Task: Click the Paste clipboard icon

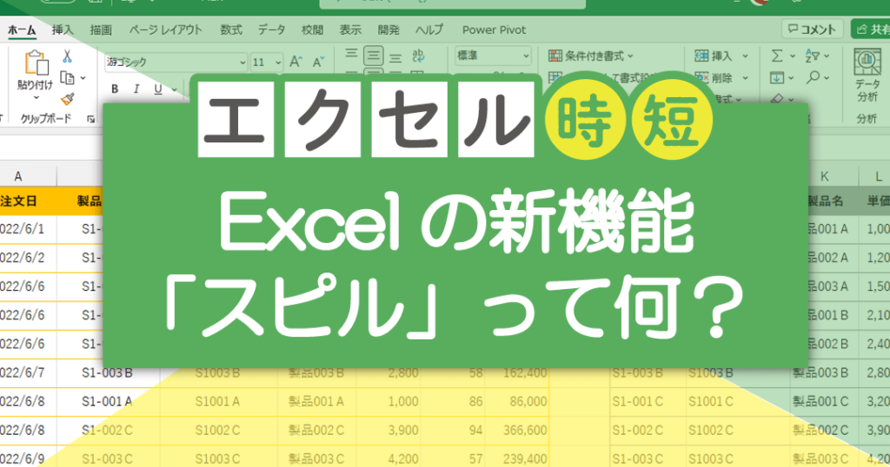Action: [x=37, y=62]
